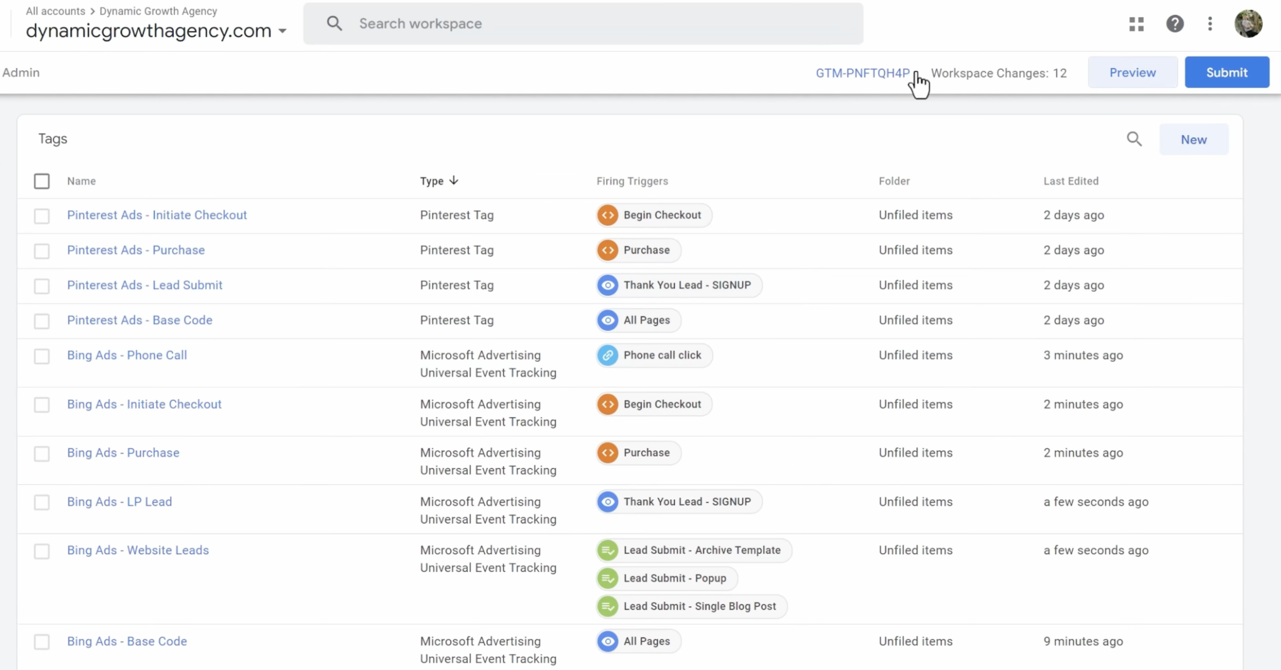Create a New tag
Viewport: 1281px width, 670px height.
[x=1193, y=140]
